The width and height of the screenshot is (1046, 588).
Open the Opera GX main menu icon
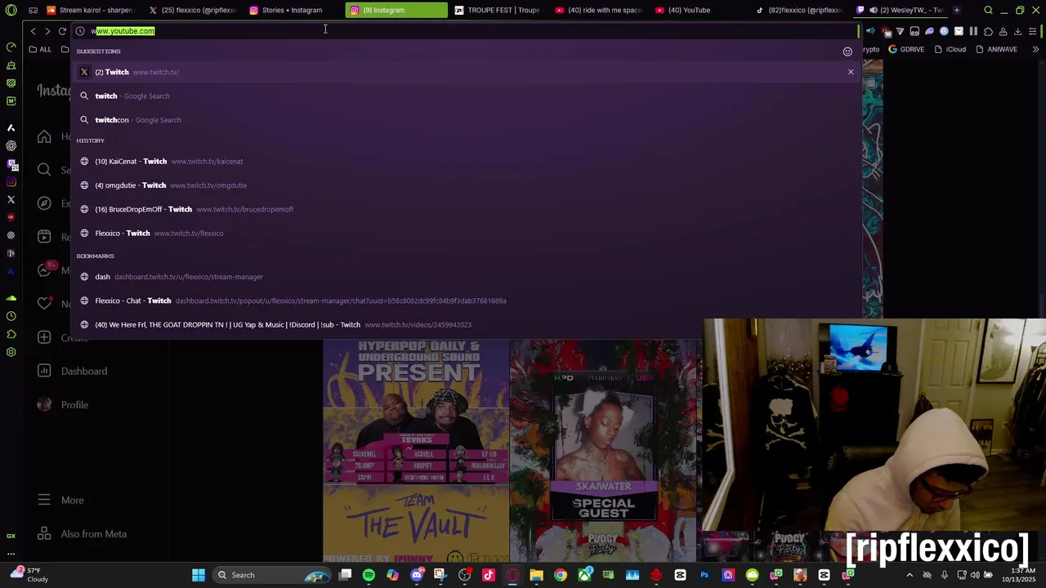point(11,11)
